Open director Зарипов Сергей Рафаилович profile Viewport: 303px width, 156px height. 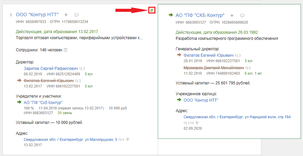tap(51, 68)
